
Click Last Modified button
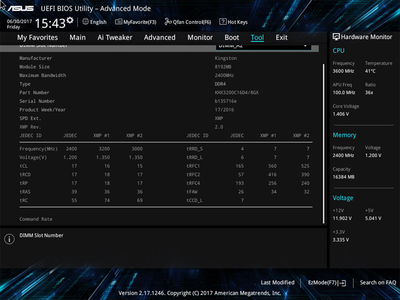click(278, 282)
